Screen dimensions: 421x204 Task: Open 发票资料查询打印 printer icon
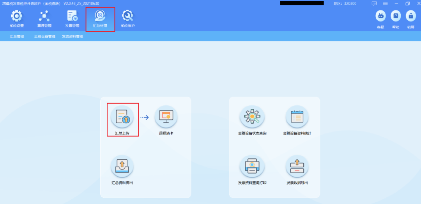[252, 167]
